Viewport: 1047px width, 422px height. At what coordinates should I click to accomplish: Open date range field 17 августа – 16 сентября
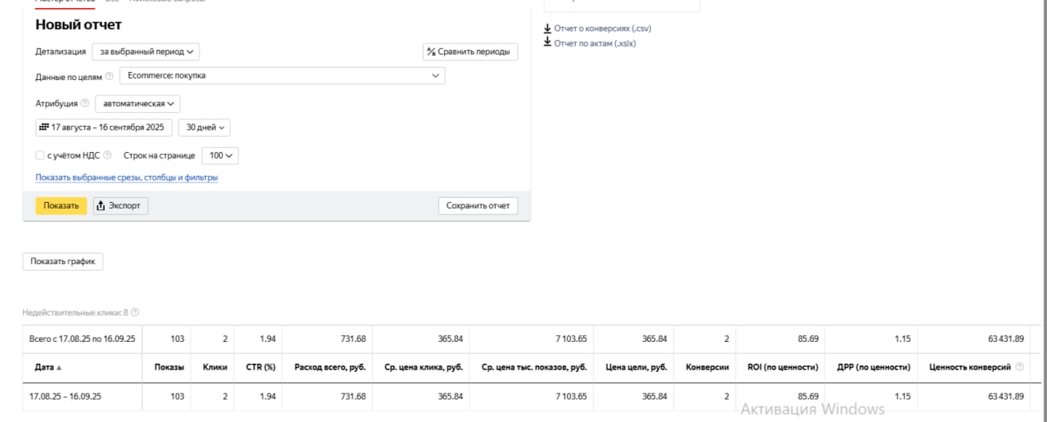(x=103, y=128)
